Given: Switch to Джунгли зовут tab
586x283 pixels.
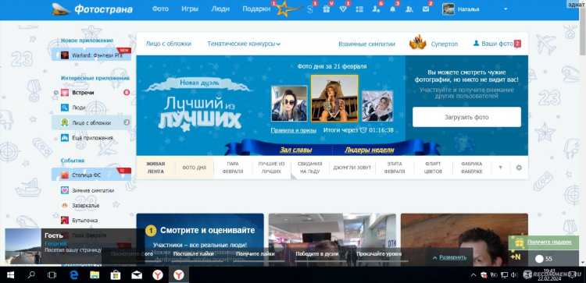Looking at the screenshot, I should pos(352,168).
